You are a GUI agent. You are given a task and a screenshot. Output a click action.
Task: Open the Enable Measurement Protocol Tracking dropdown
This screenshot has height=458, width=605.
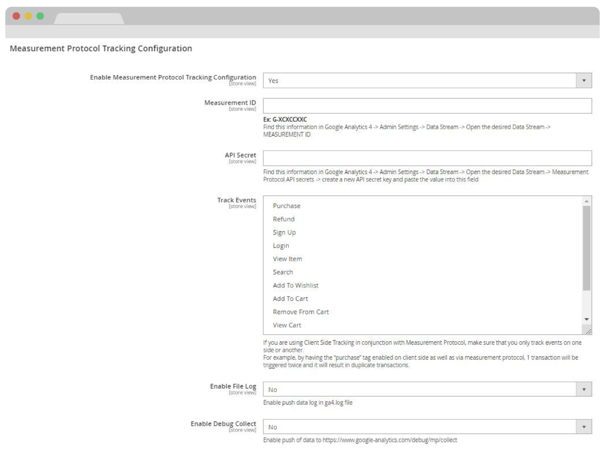point(427,81)
